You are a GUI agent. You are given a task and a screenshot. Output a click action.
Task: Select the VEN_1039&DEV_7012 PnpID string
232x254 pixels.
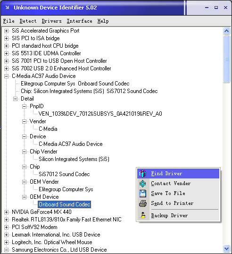pyautogui.click(x=100, y=114)
